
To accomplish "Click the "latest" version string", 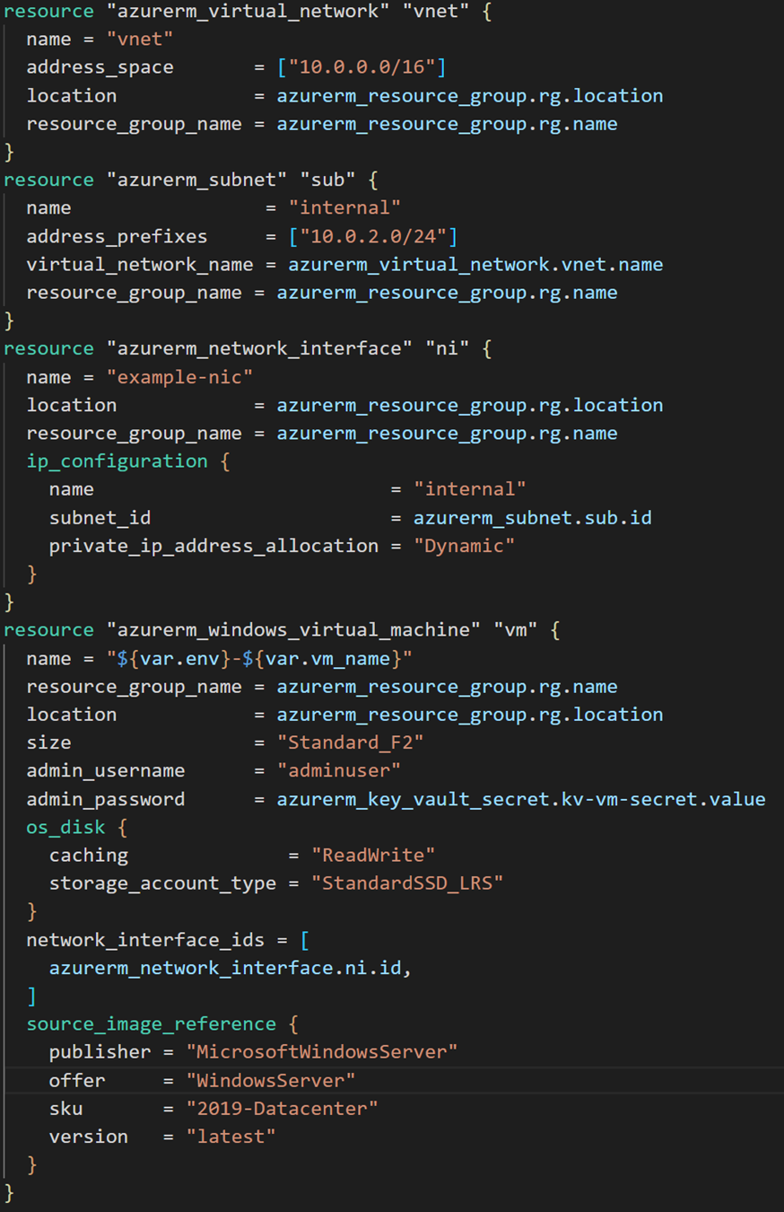I will coord(231,1137).
